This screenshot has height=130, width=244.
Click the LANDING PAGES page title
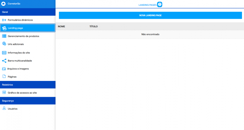(148, 5)
